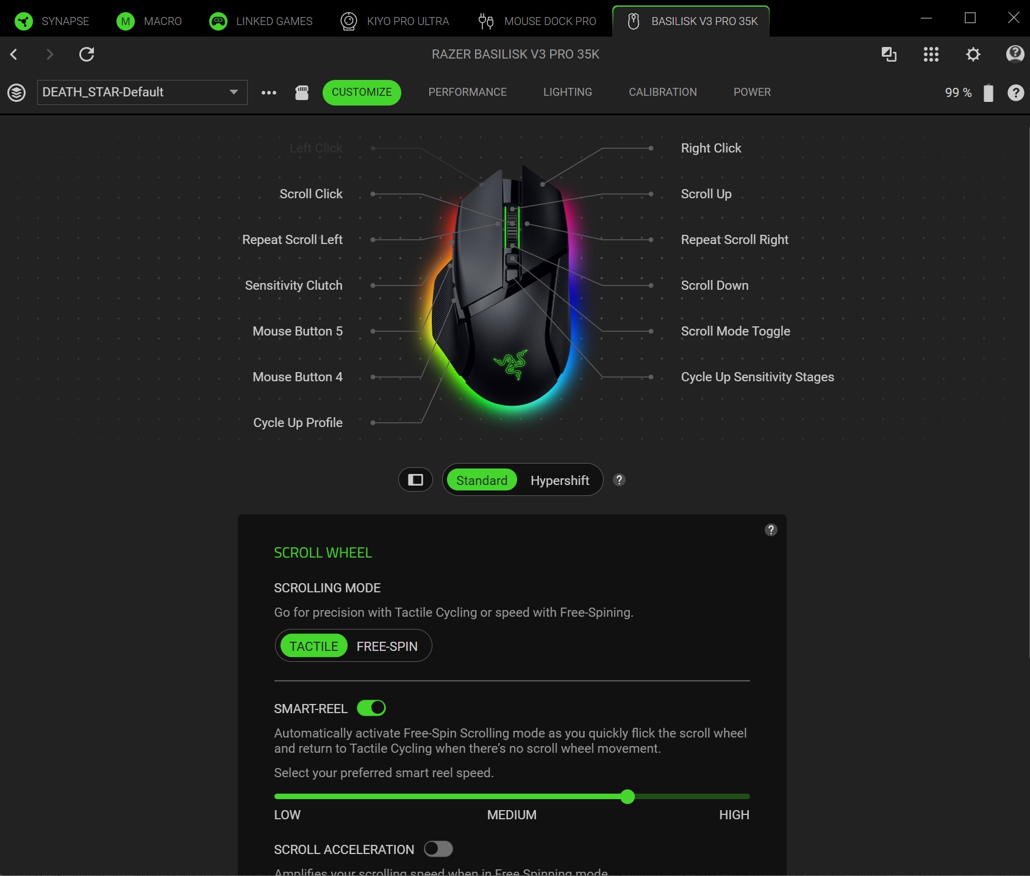Select FREE-SPIN scrolling mode
The width and height of the screenshot is (1030, 876).
(387, 646)
